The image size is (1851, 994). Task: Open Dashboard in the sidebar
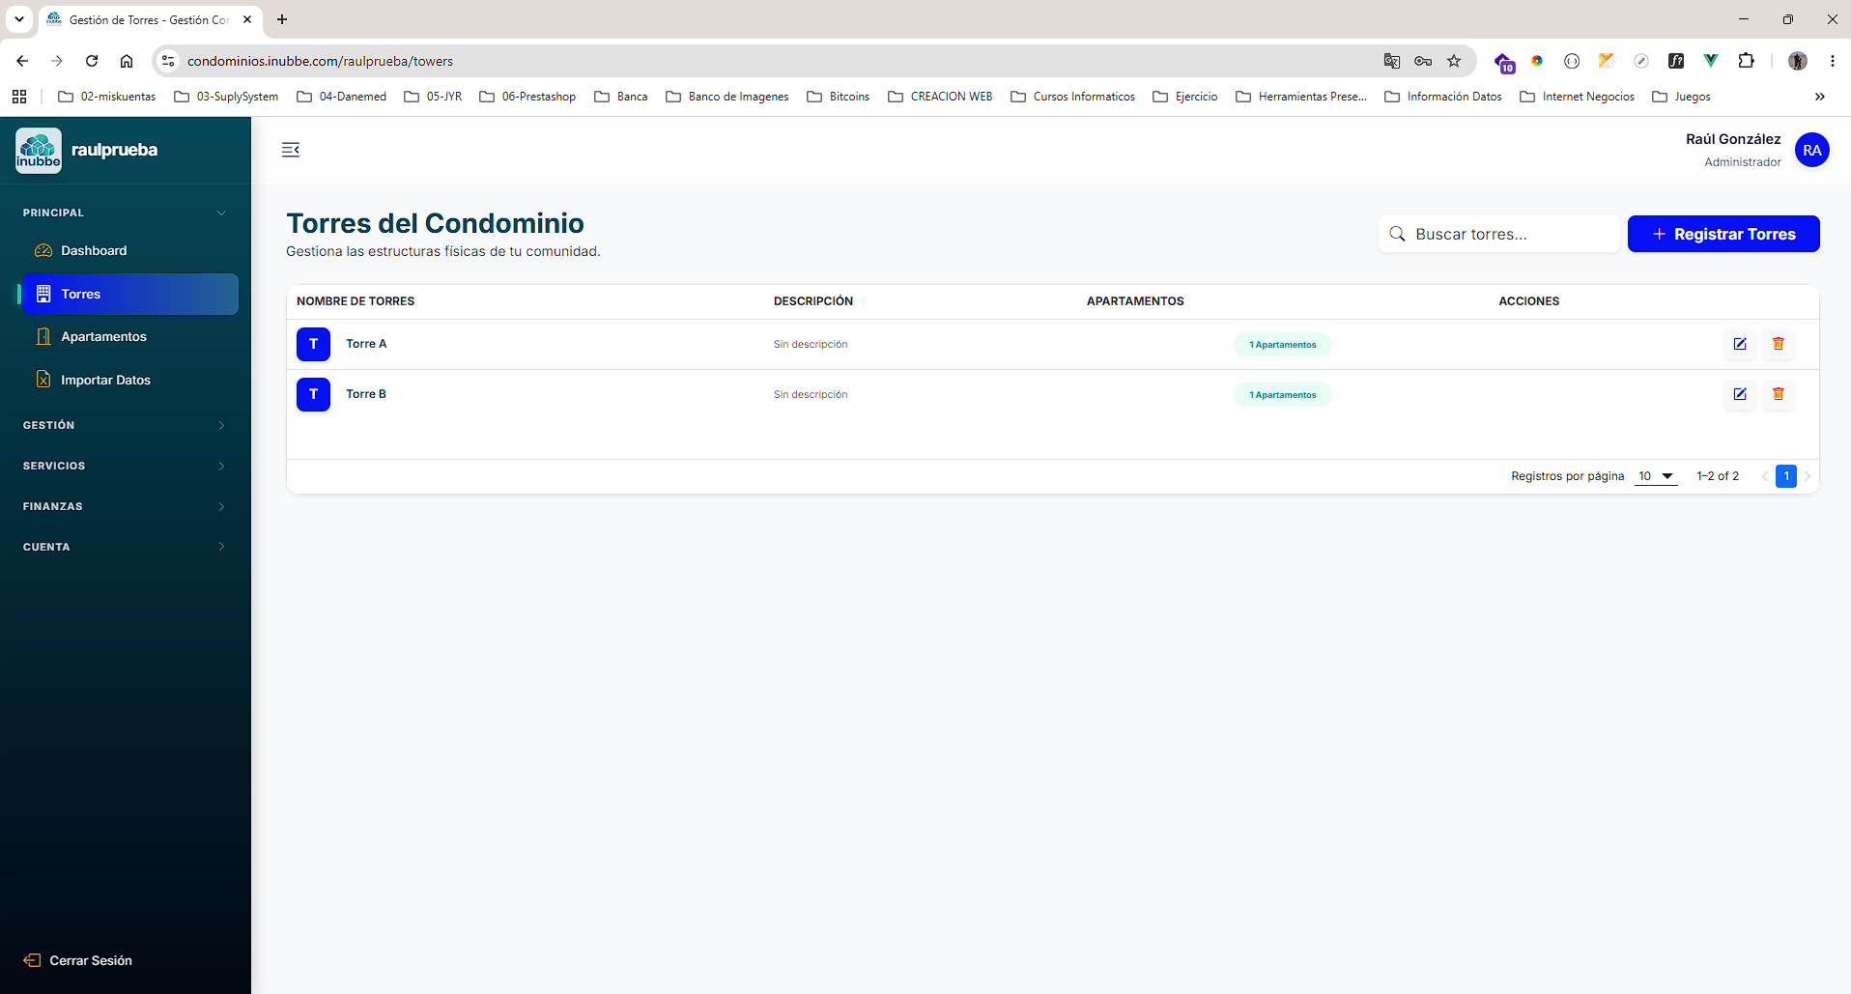[x=129, y=250]
